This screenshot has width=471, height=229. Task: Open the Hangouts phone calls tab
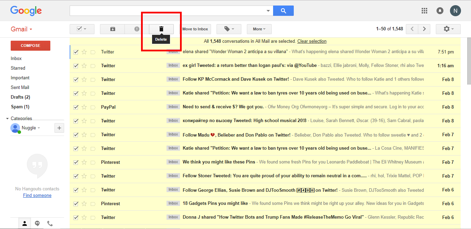[50, 223]
